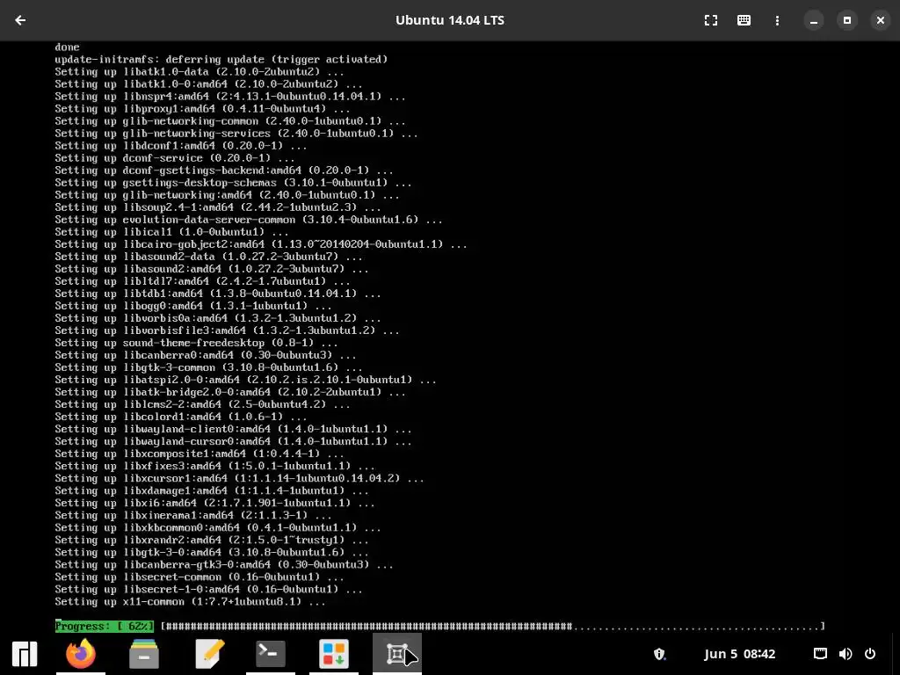Image resolution: width=900 pixels, height=675 pixels.
Task: Go back using the header arrow
Action: click(x=21, y=20)
